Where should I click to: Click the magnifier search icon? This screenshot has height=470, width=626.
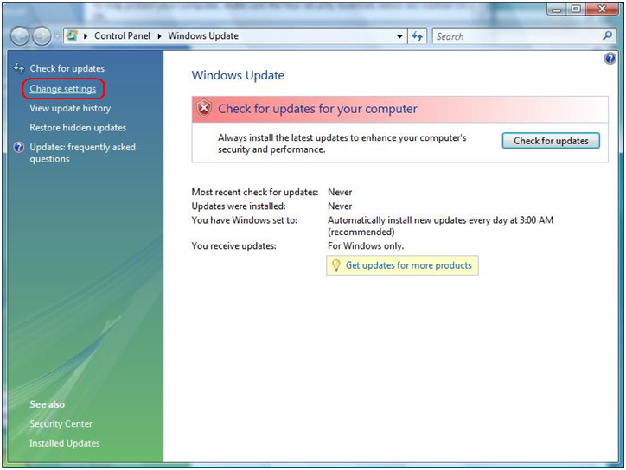(607, 36)
